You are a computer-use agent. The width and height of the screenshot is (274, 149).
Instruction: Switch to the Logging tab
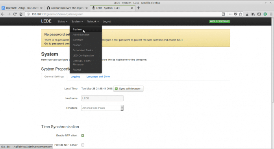(x=75, y=76)
